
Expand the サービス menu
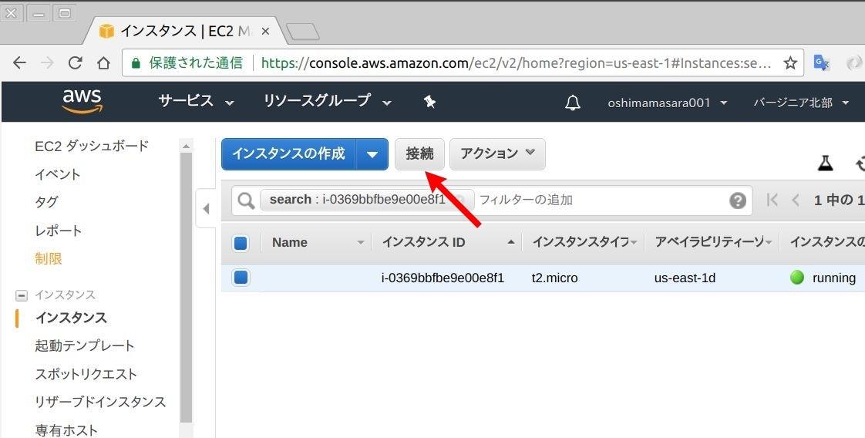196,102
